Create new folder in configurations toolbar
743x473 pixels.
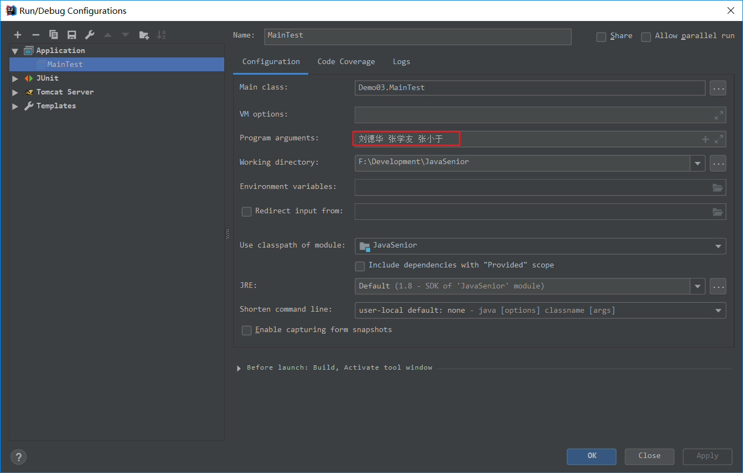pyautogui.click(x=144, y=35)
